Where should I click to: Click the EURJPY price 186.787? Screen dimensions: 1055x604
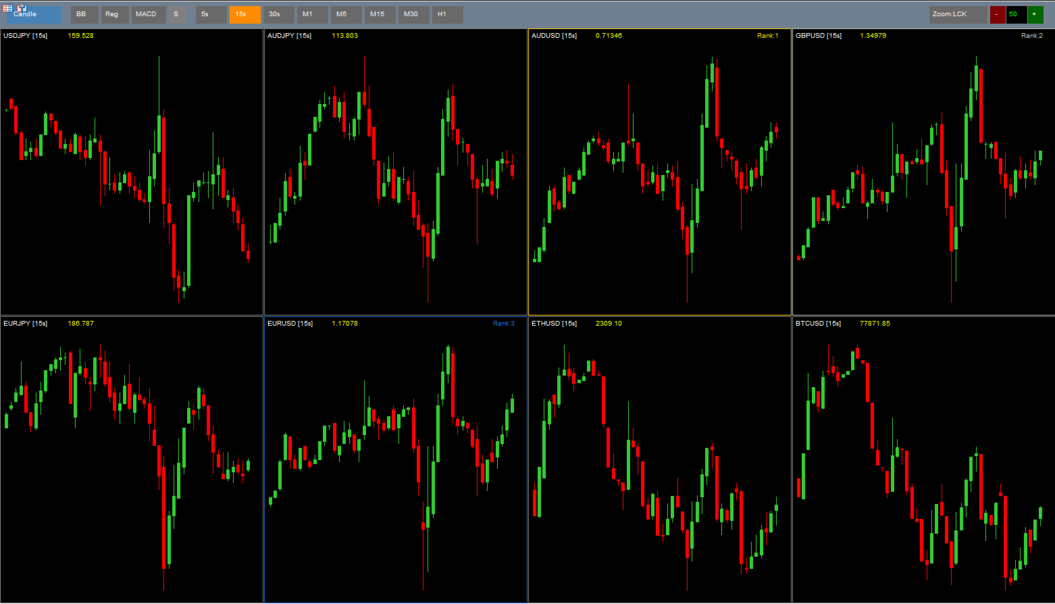81,324
